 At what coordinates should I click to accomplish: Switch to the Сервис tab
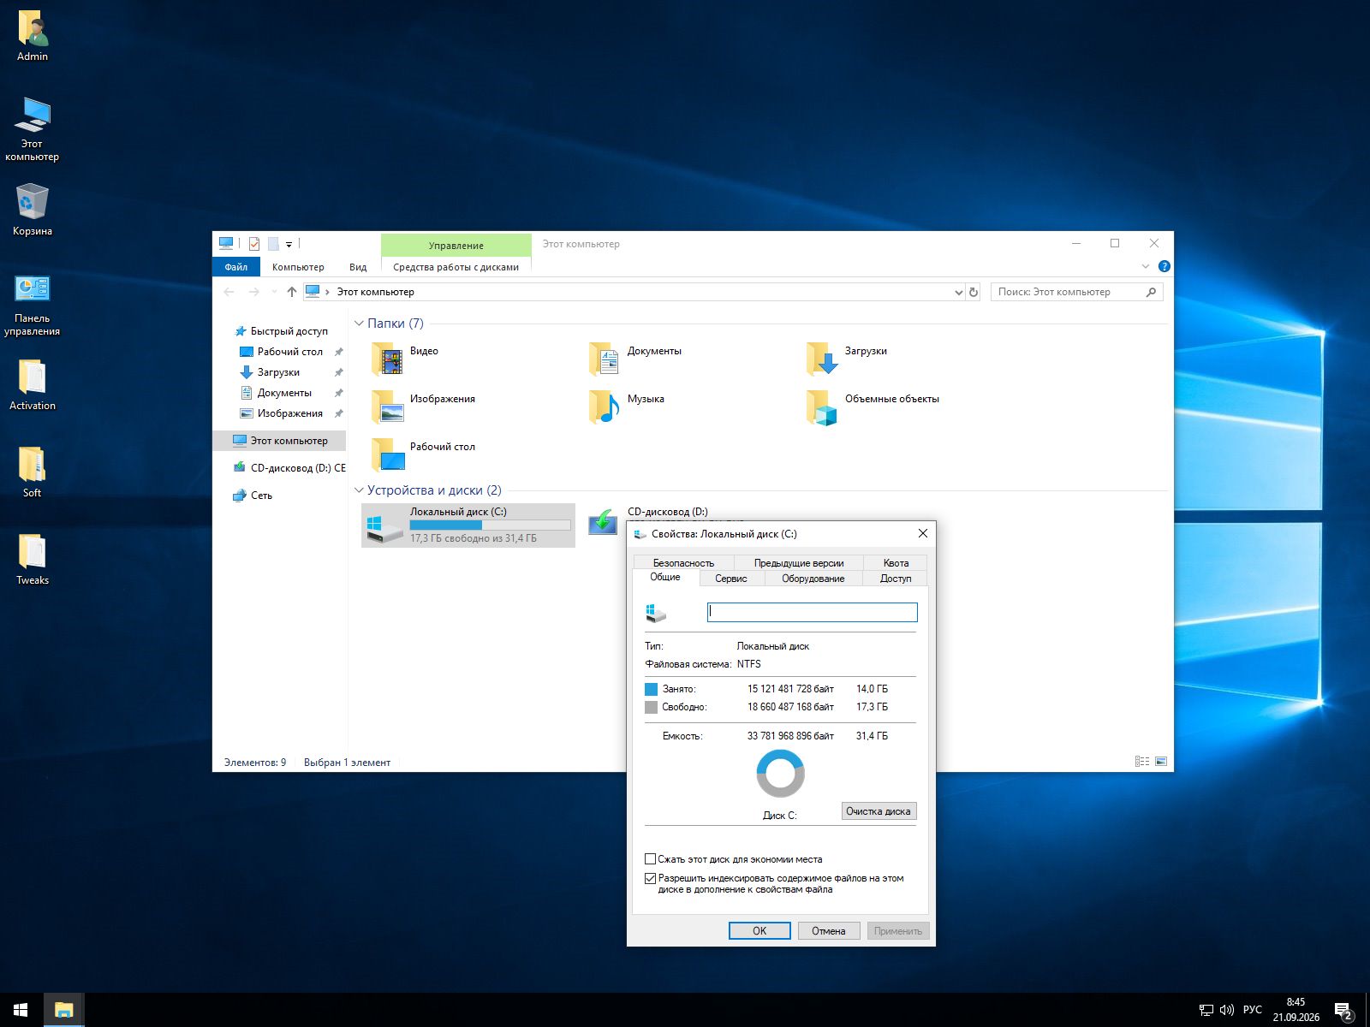click(x=731, y=579)
